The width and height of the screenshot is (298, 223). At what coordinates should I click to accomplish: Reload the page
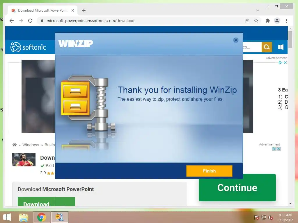[30, 21]
